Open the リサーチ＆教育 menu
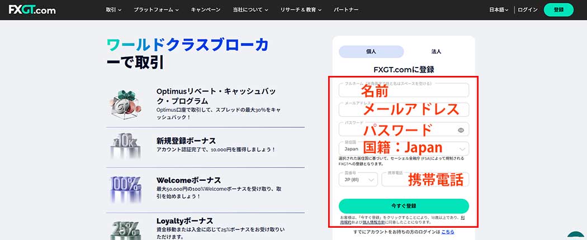587x240 pixels. tap(301, 10)
